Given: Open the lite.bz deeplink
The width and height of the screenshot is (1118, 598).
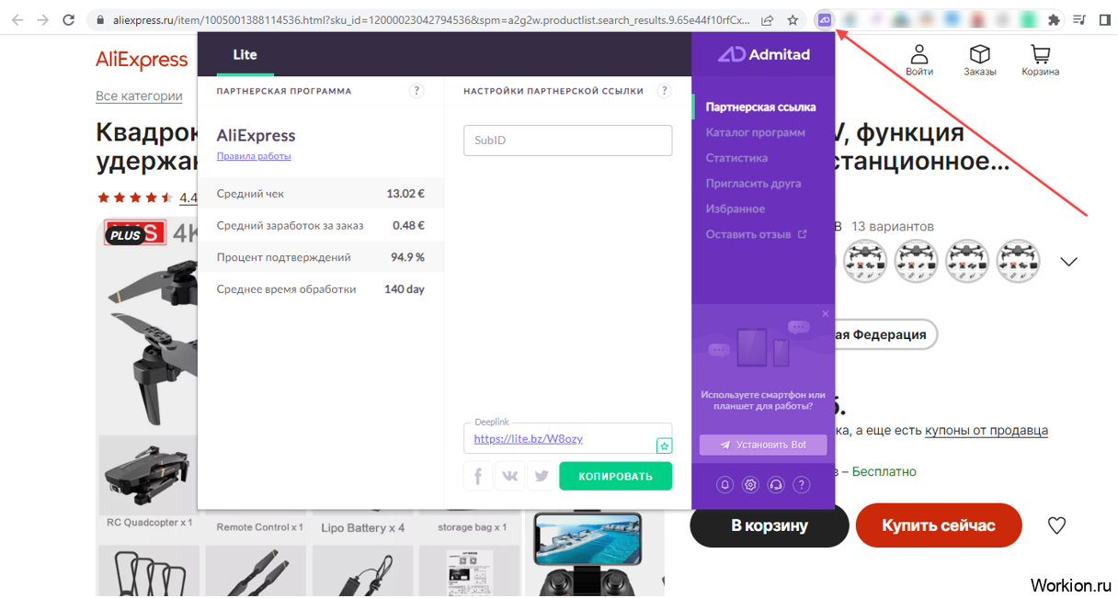Looking at the screenshot, I should 529,439.
